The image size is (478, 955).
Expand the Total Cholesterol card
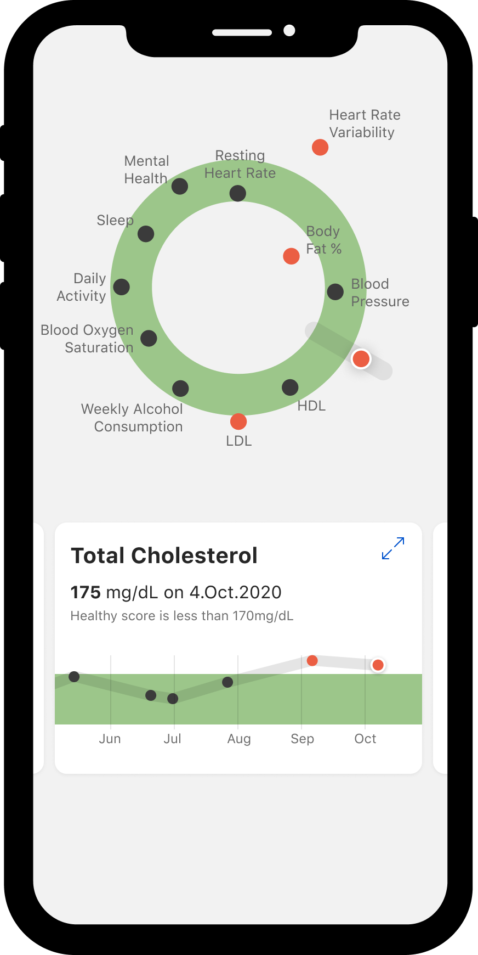click(x=393, y=548)
